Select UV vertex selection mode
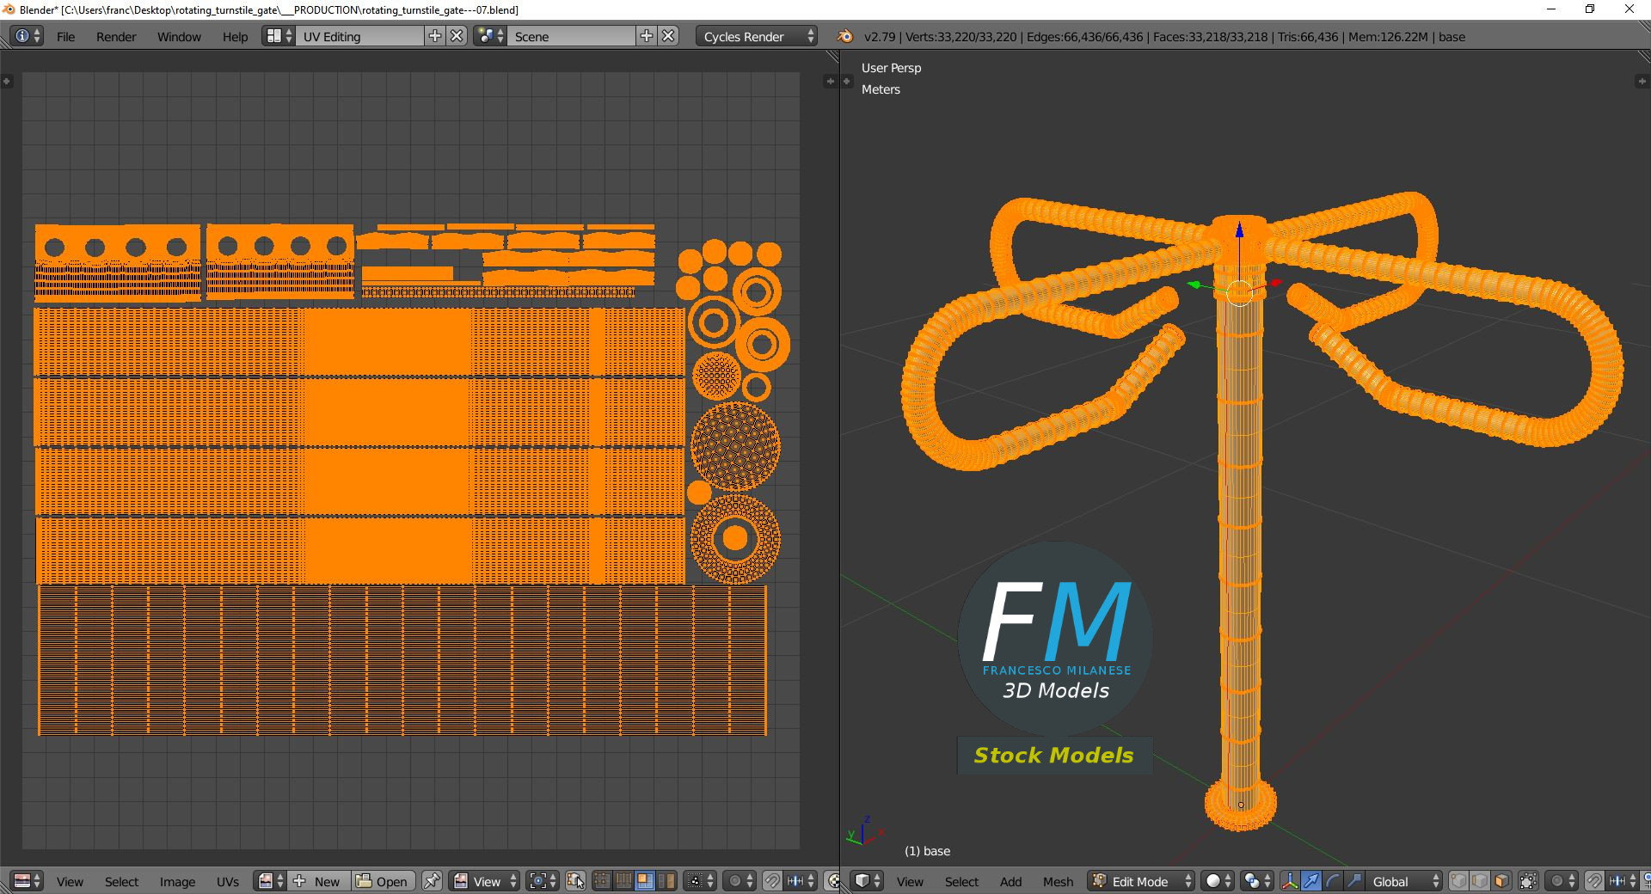The height and width of the screenshot is (894, 1651). click(x=602, y=881)
